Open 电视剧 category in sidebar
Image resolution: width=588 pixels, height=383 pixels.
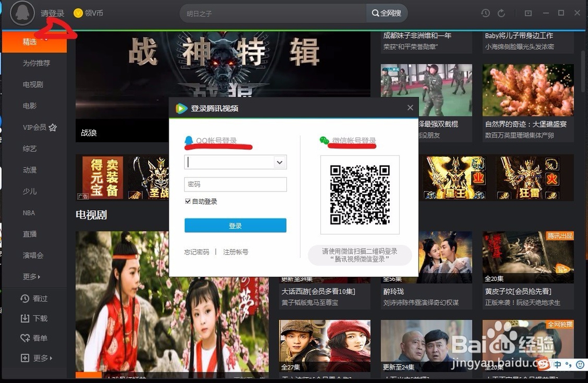pos(33,85)
